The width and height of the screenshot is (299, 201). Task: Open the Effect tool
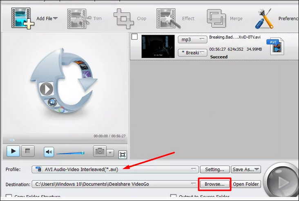click(168, 18)
